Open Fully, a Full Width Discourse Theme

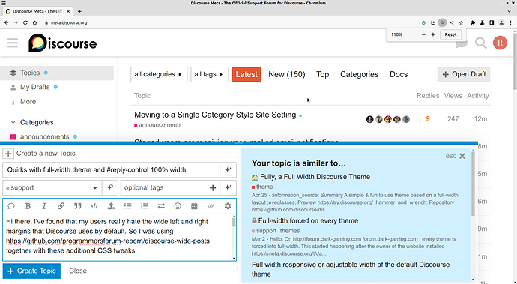click(315, 177)
